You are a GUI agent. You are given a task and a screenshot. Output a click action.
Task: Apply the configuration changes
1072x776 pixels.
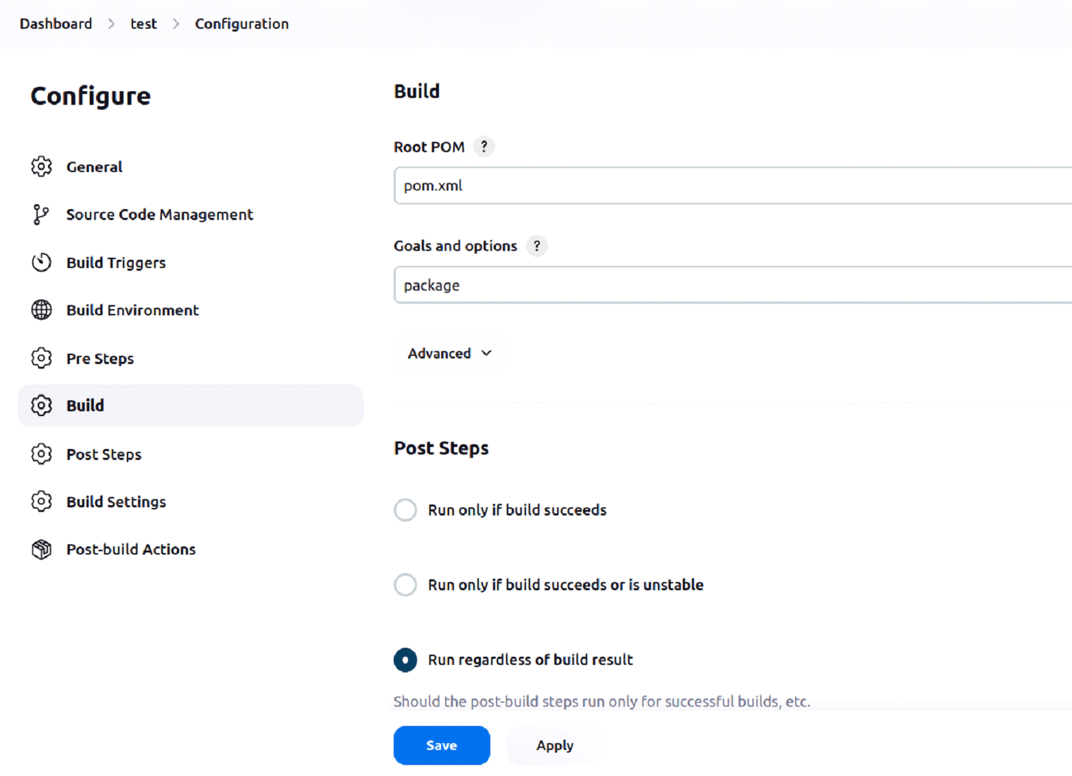click(554, 745)
